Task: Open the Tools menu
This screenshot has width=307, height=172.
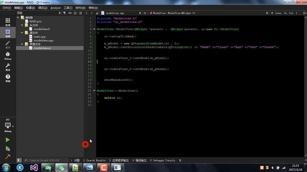Action: (x=68, y=8)
